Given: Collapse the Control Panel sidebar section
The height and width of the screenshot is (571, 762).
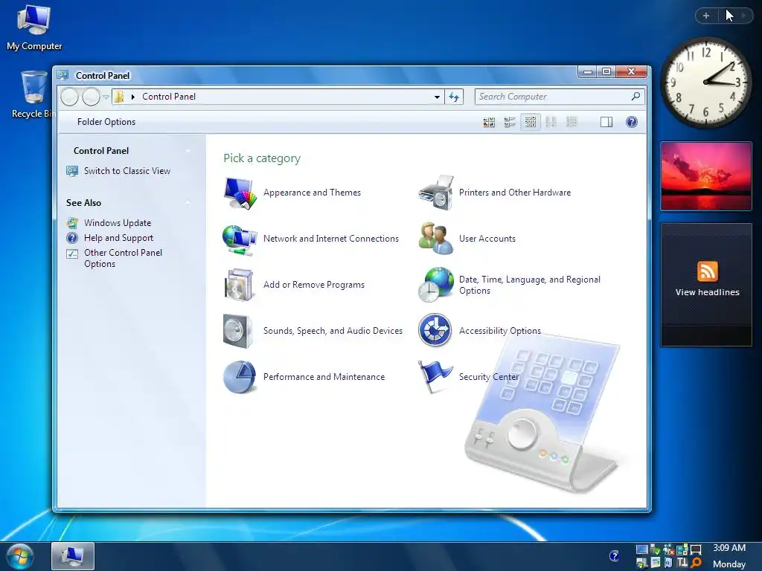Looking at the screenshot, I should click(188, 151).
